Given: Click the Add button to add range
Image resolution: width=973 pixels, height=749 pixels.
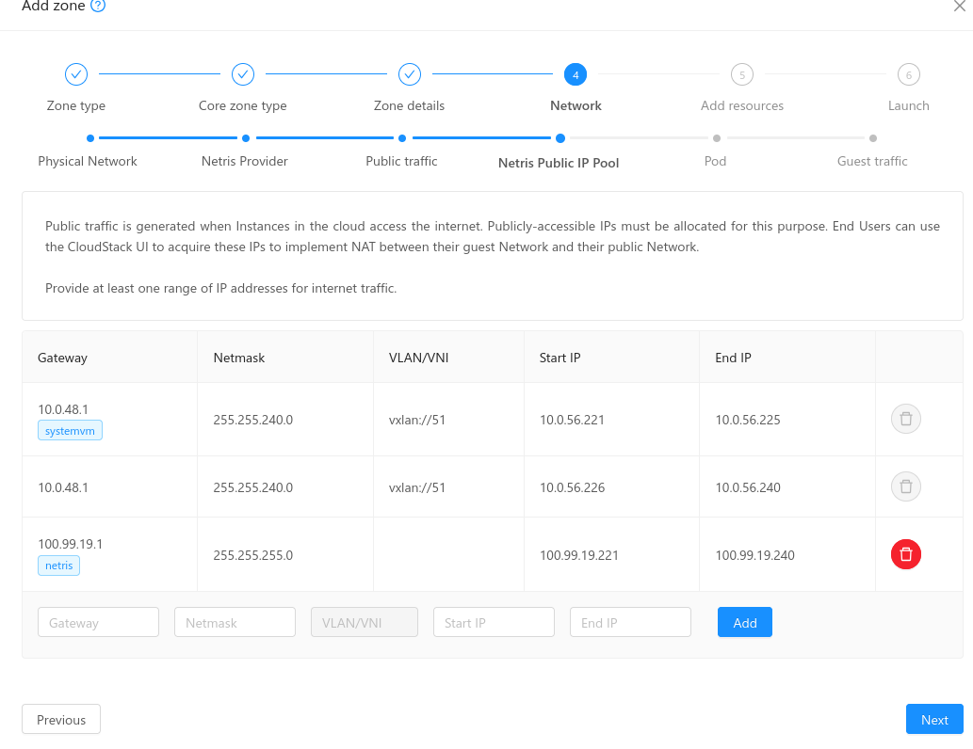Looking at the screenshot, I should point(744,622).
